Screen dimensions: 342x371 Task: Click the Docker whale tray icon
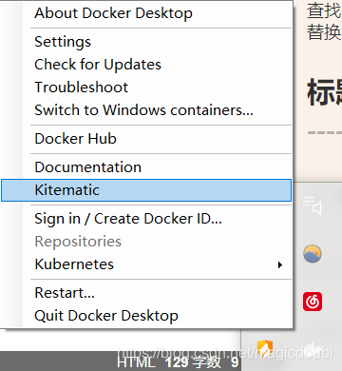click(313, 349)
